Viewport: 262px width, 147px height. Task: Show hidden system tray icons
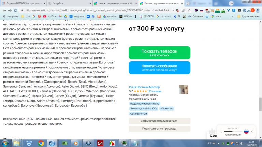pos(218,143)
